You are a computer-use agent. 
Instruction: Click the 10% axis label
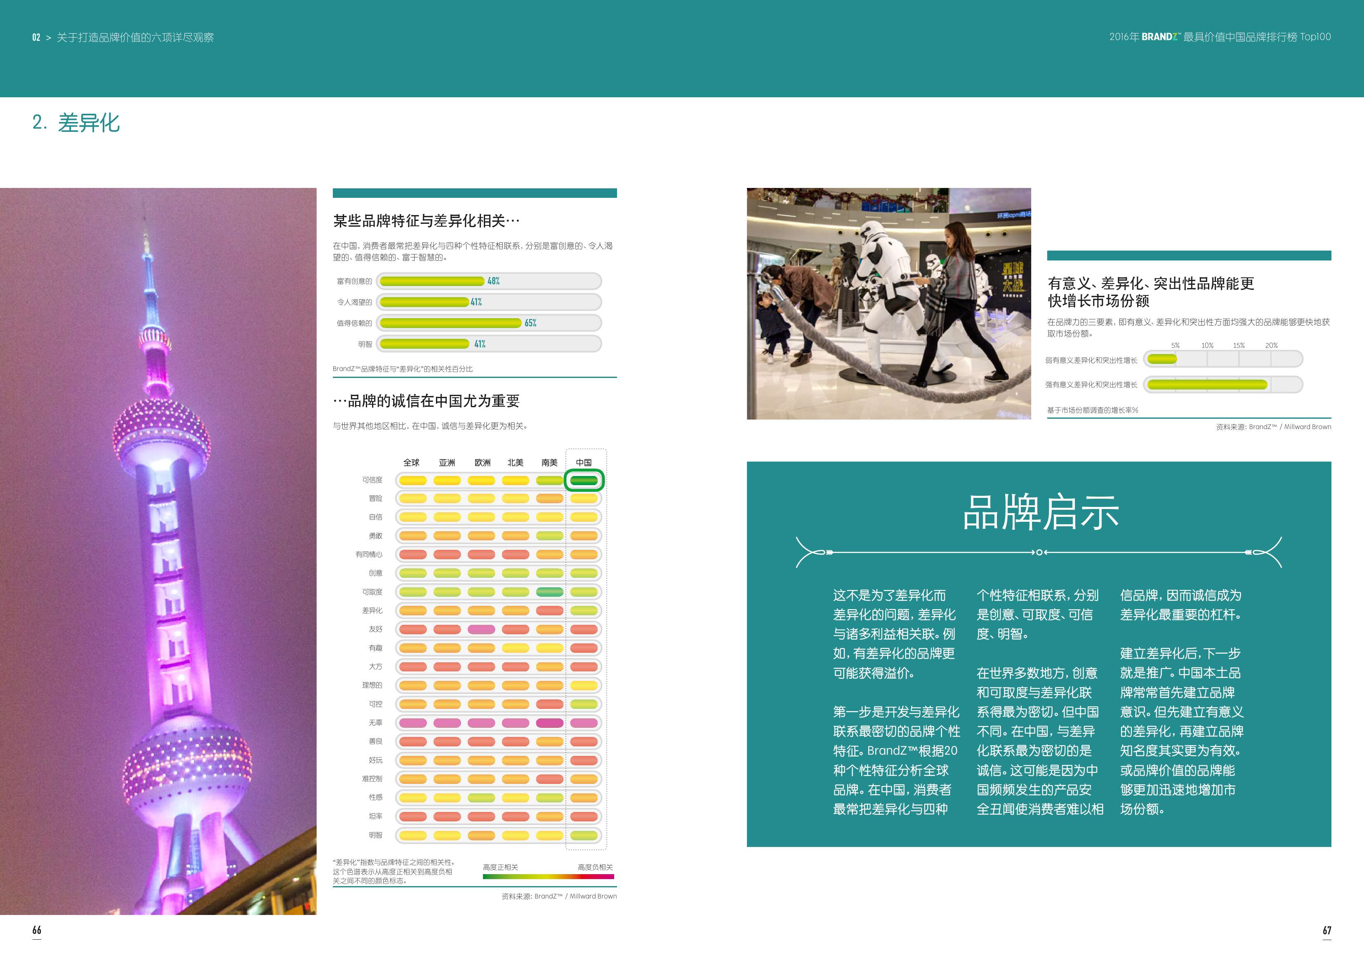pos(1207,345)
